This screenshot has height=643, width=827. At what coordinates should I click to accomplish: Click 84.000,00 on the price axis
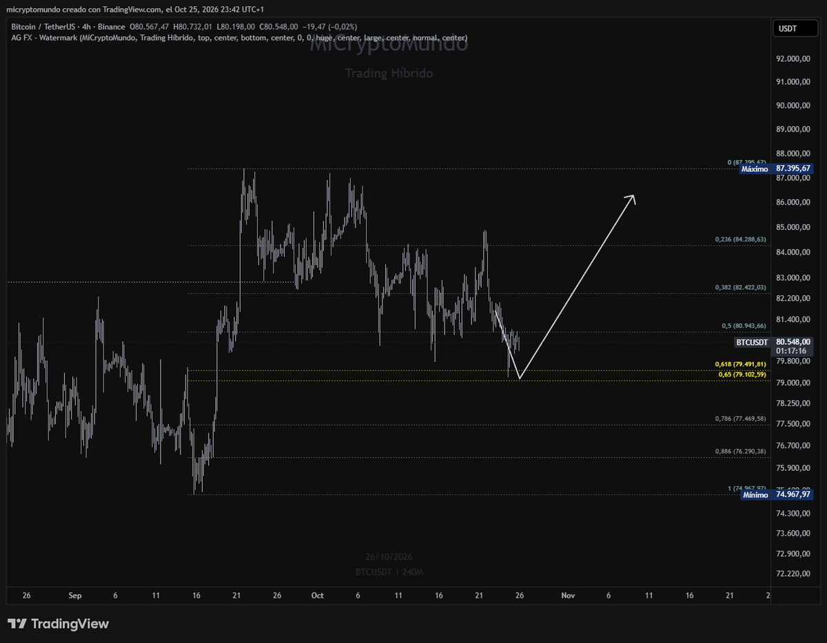tap(793, 252)
